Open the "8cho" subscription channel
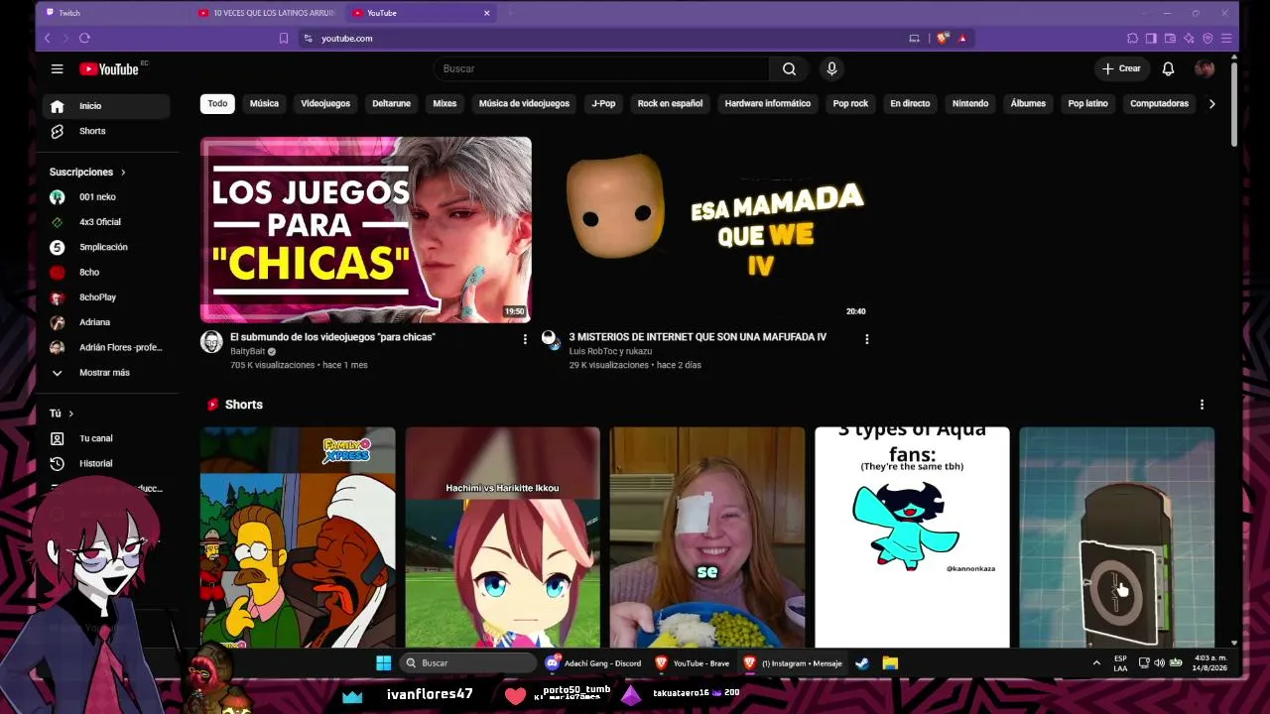This screenshot has width=1270, height=714. tap(105, 272)
